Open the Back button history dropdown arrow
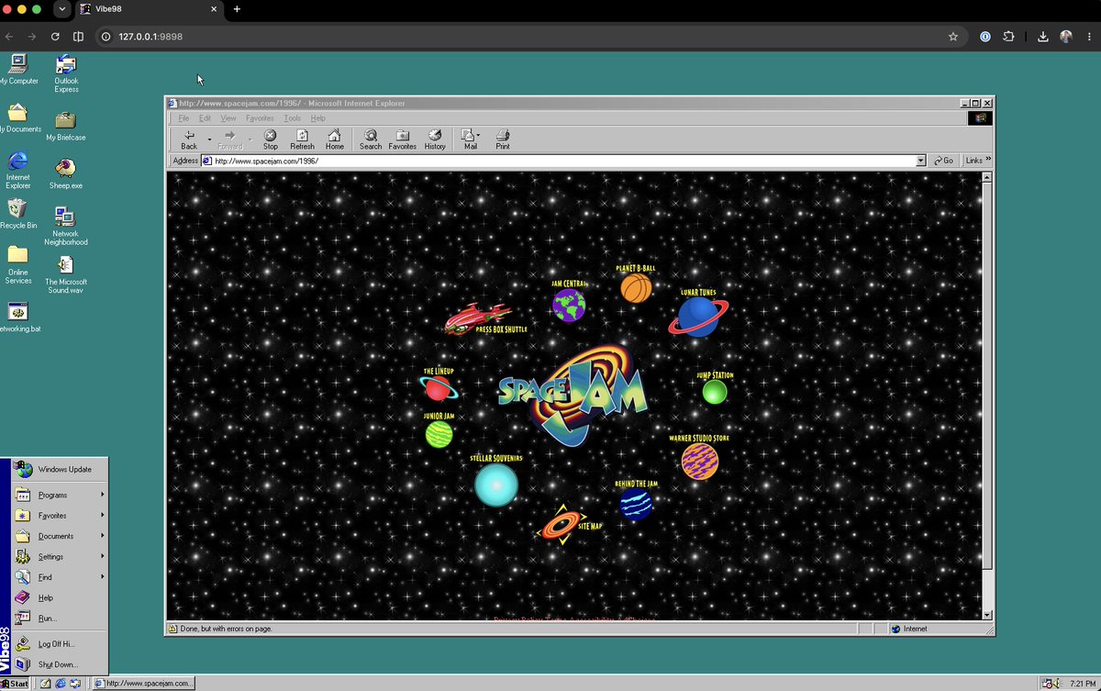 click(210, 139)
